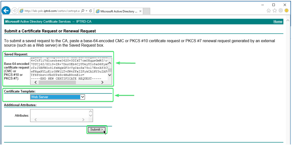The image size is (294, 146).
Task: Open a new blank tab
Action: coord(147,11)
